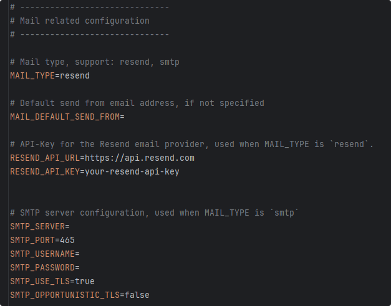The image size is (391, 306).
Task: Click the RESEND_API_KEY variable name
Action: pyautogui.click(x=45, y=171)
